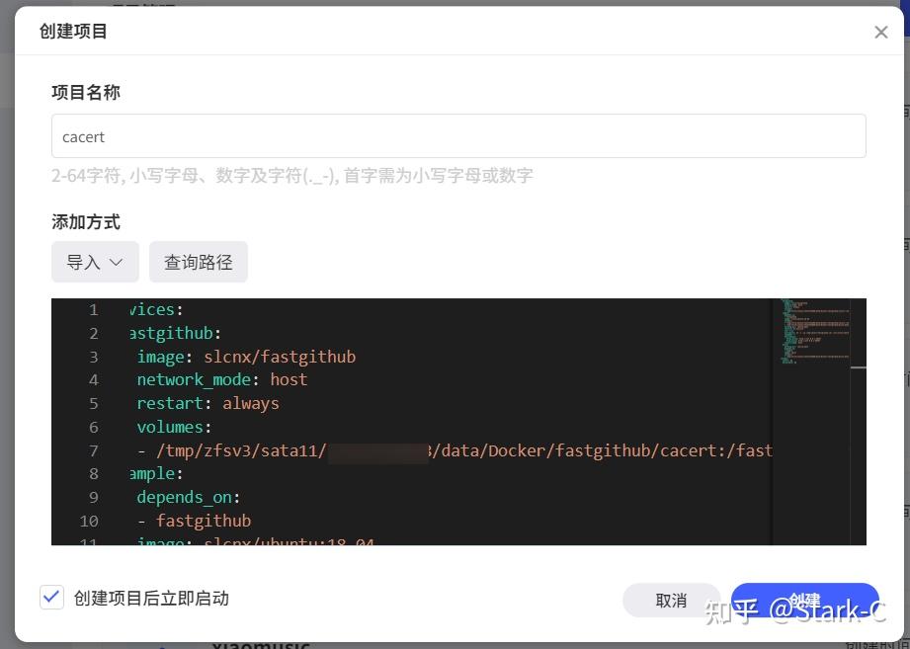
Task: Click the code minimap preview in editor
Action: 810,331
